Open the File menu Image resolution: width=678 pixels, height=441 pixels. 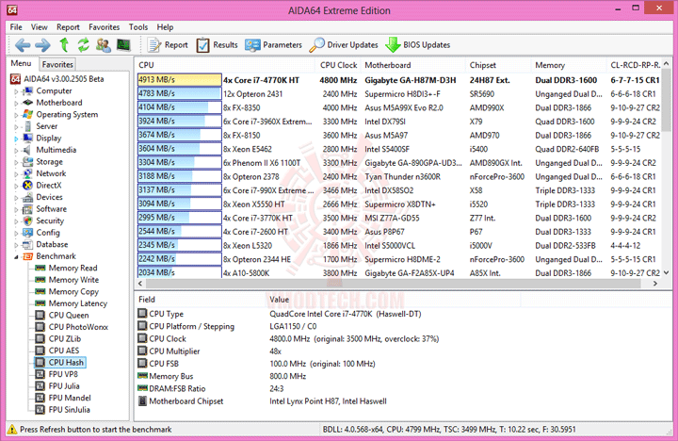[16, 26]
